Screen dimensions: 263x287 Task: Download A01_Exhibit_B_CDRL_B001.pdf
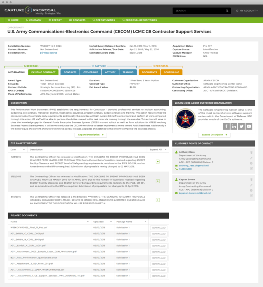click(159, 240)
